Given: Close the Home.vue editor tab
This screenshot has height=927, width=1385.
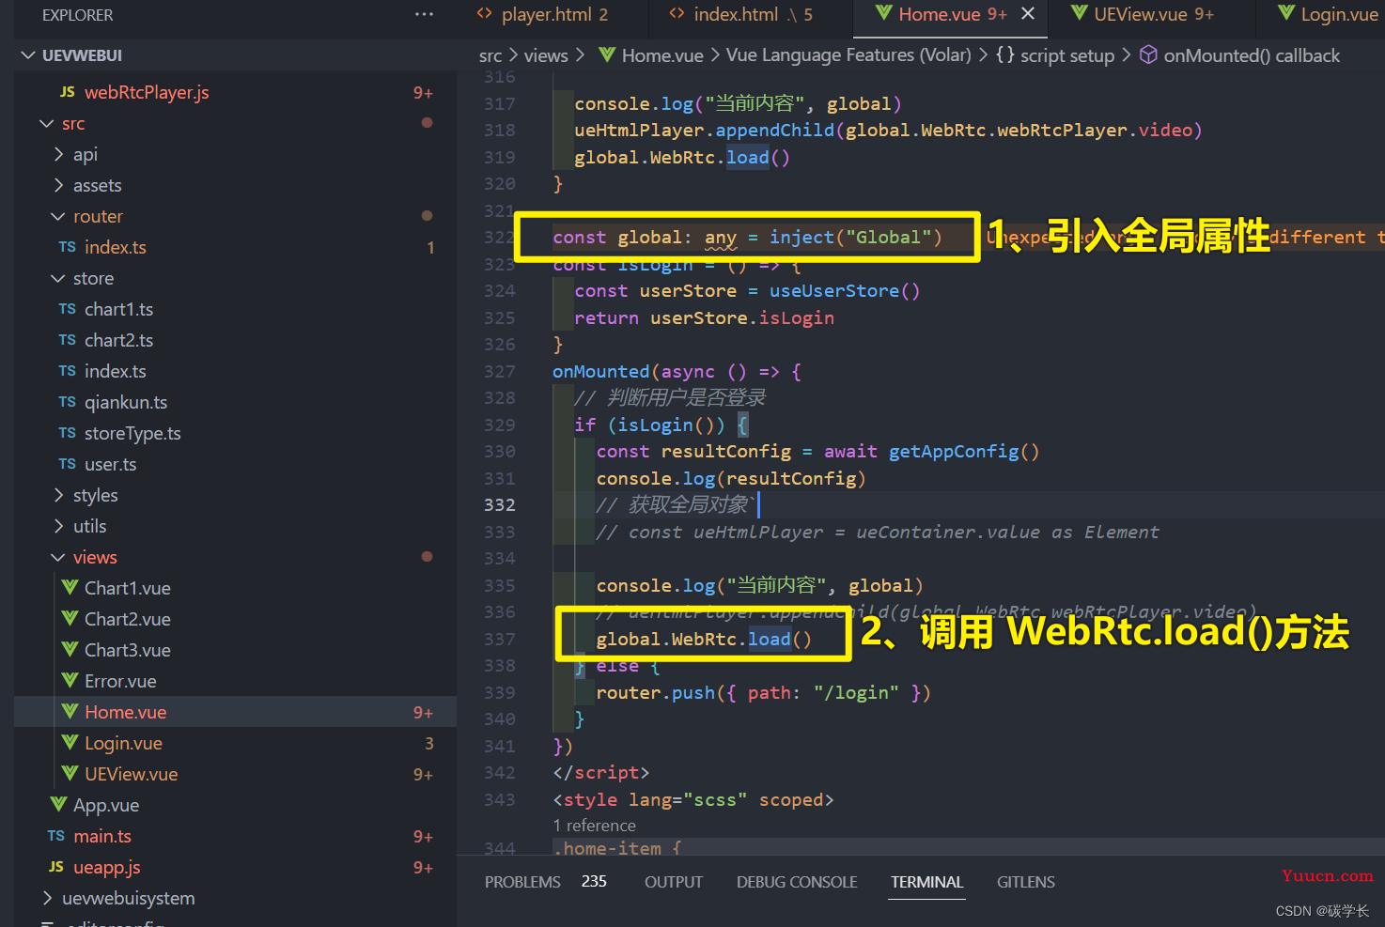Looking at the screenshot, I should (x=1028, y=14).
